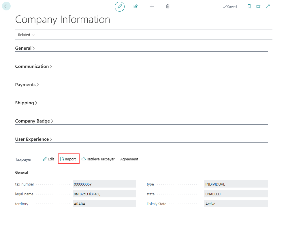The image size is (288, 226).
Task: Expand the Shipping section
Action: (26, 103)
